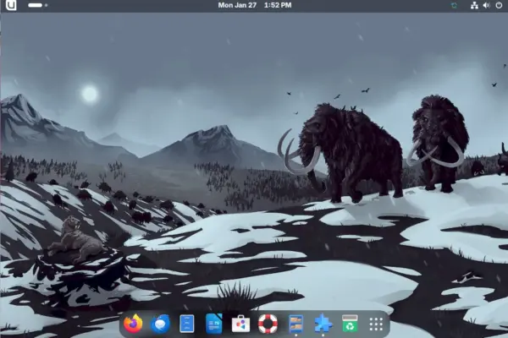
Task: Show all applications grid
Action: [x=376, y=324]
